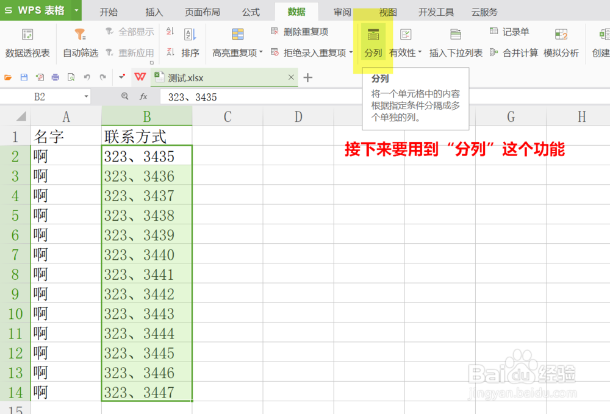Screen dimensions: 610x414
Task: Open the Name Box dropdown arrow
Action: 85,96
